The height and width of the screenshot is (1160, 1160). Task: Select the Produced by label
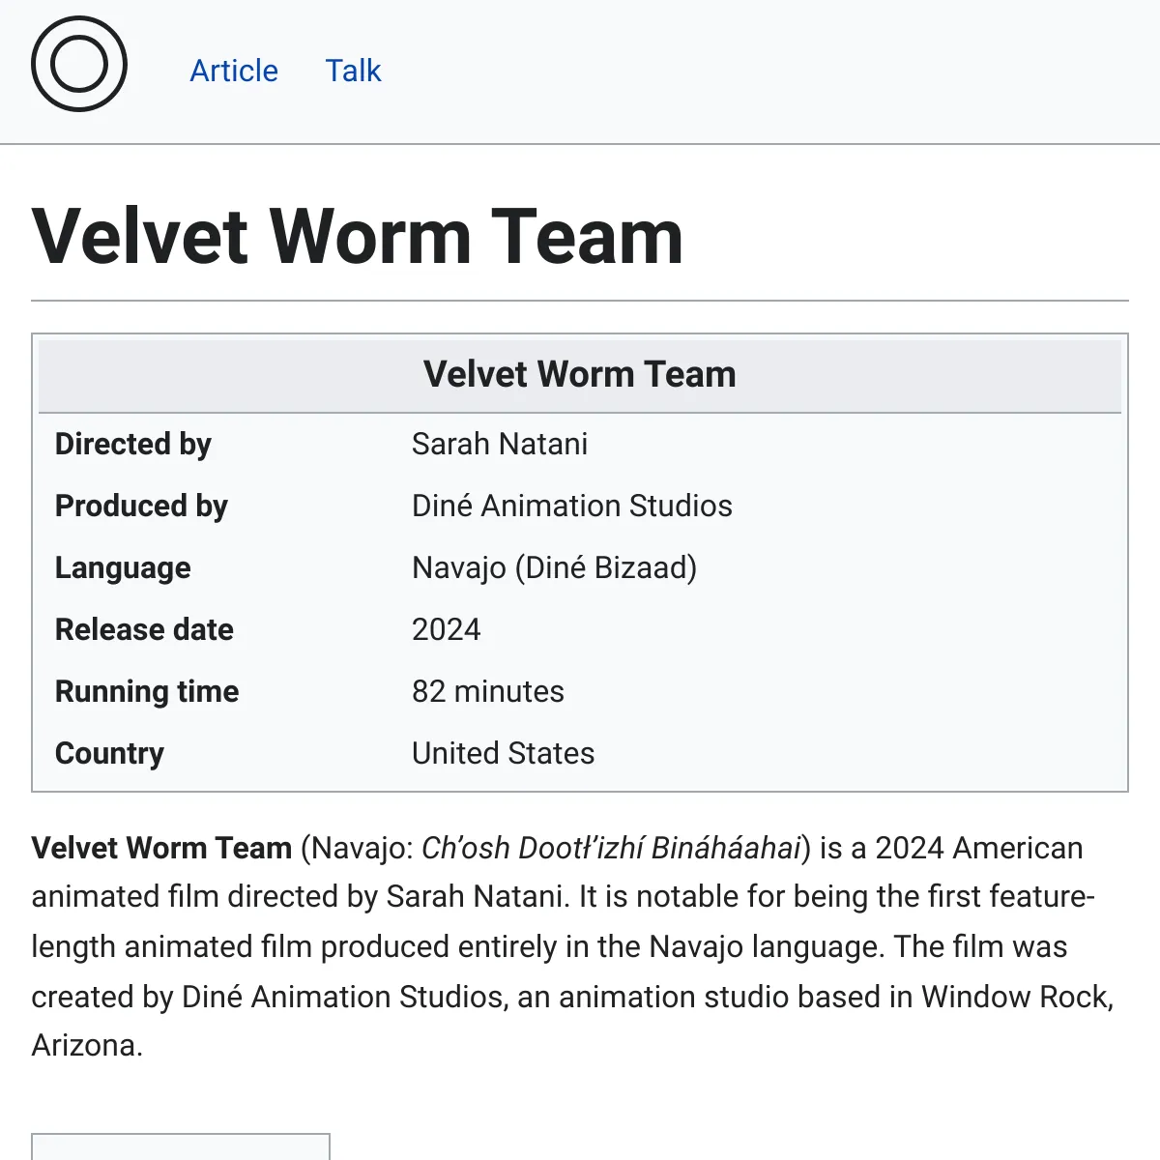pyautogui.click(x=141, y=507)
